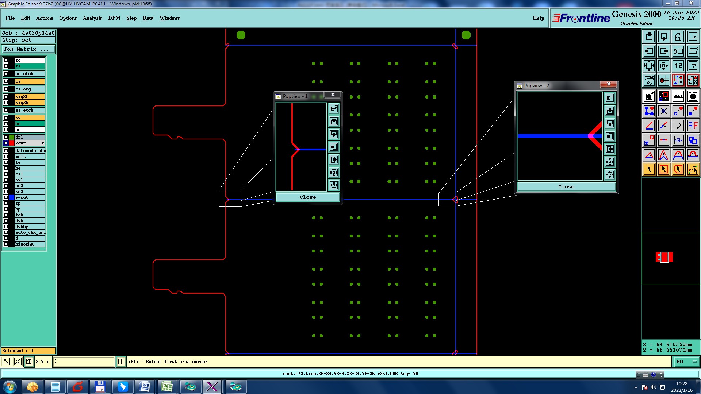Click the pan down icon in main toolbar
This screenshot has height=394, width=701.
click(664, 36)
